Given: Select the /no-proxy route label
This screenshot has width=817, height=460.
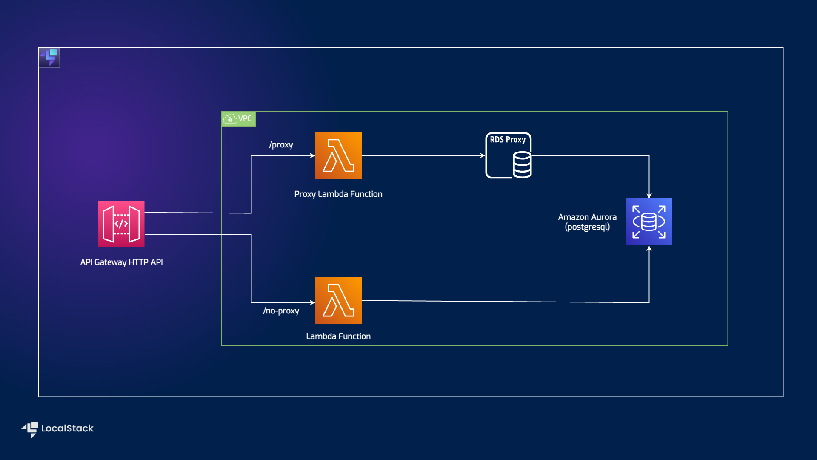Looking at the screenshot, I should pos(281,311).
